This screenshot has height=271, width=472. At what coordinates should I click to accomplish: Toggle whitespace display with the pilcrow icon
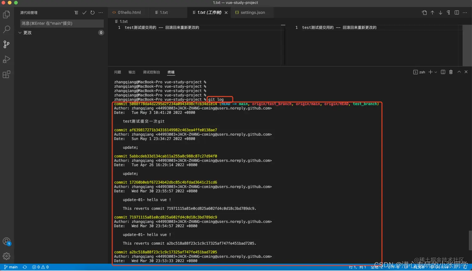[449, 12]
